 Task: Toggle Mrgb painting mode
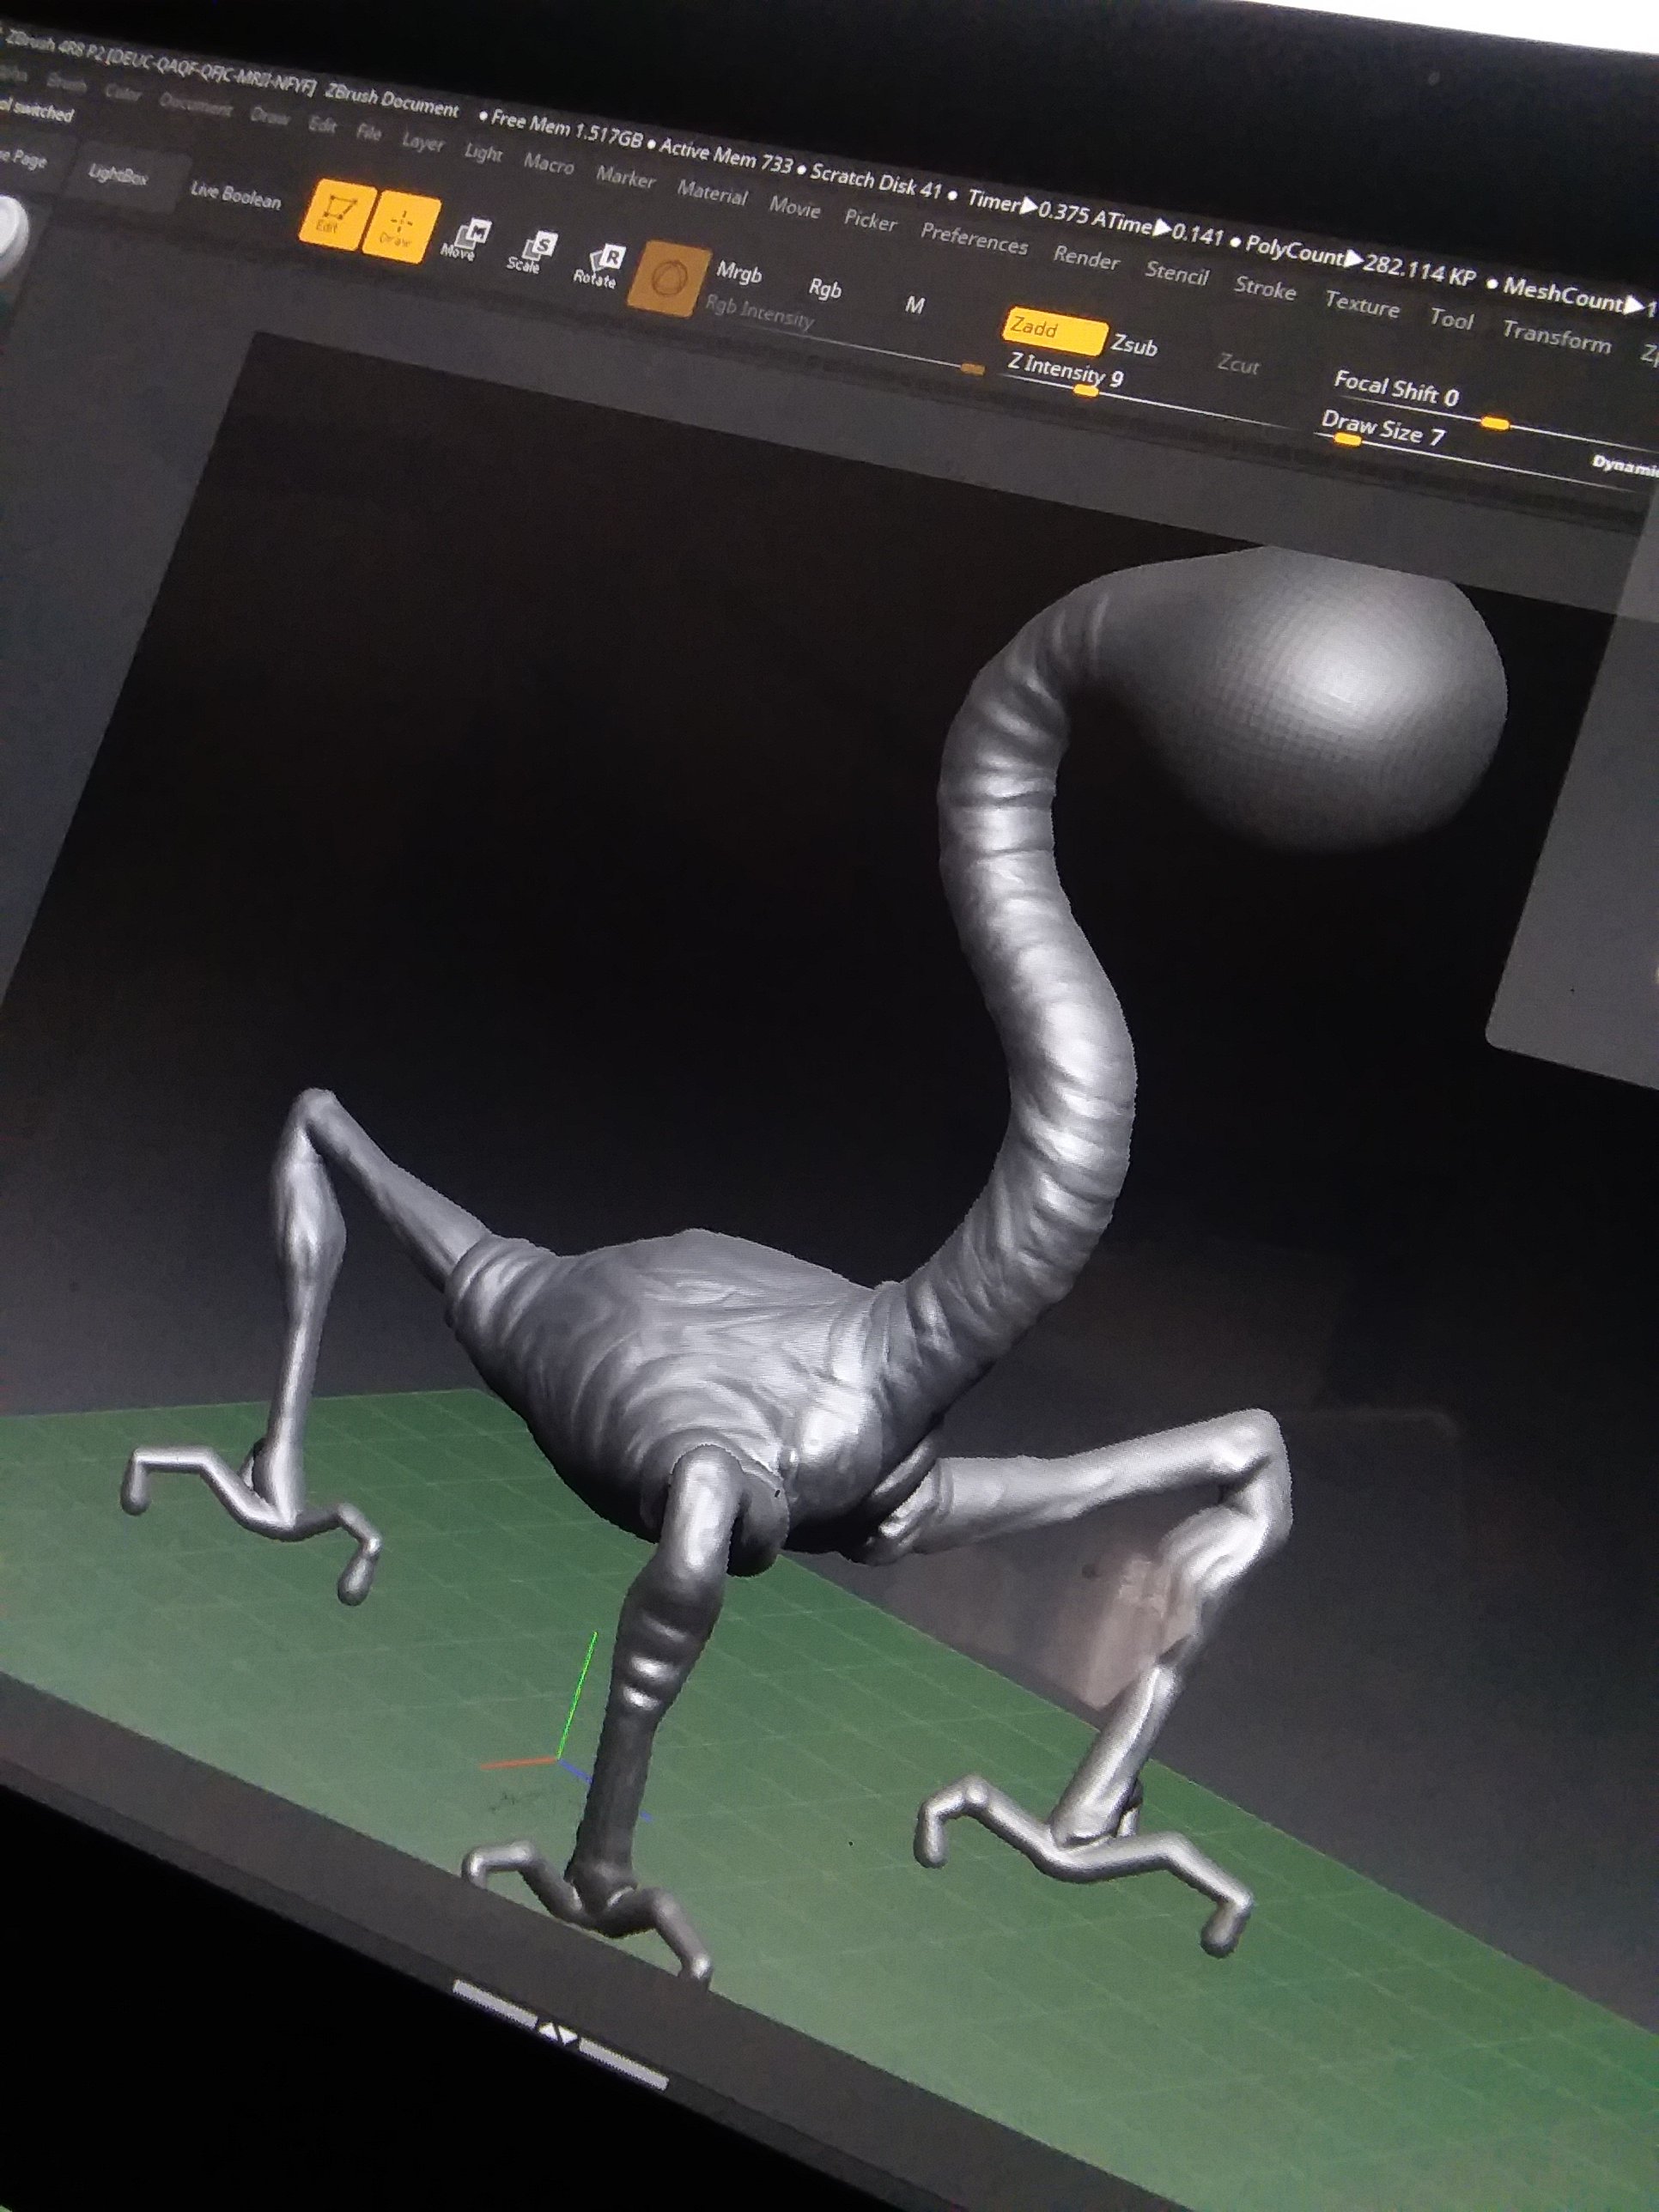point(739,272)
